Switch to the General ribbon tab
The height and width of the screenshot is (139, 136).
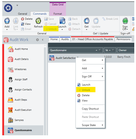[23, 14]
